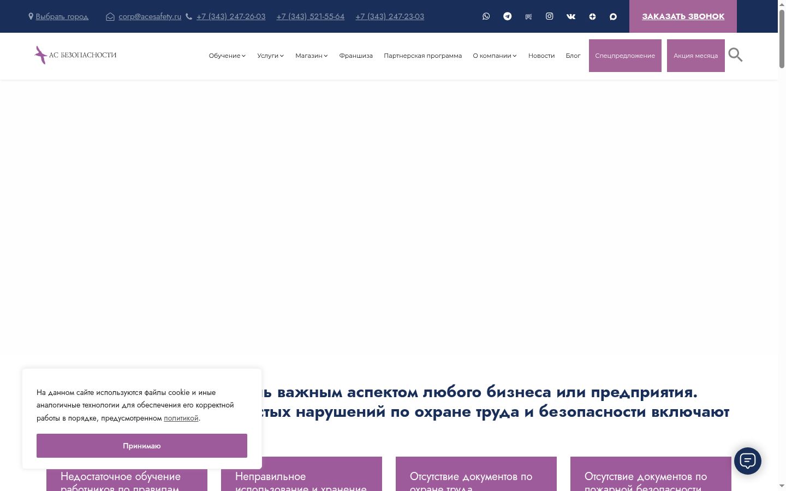
Task: Click the corp@acesafety.ru email link
Action: [150, 16]
